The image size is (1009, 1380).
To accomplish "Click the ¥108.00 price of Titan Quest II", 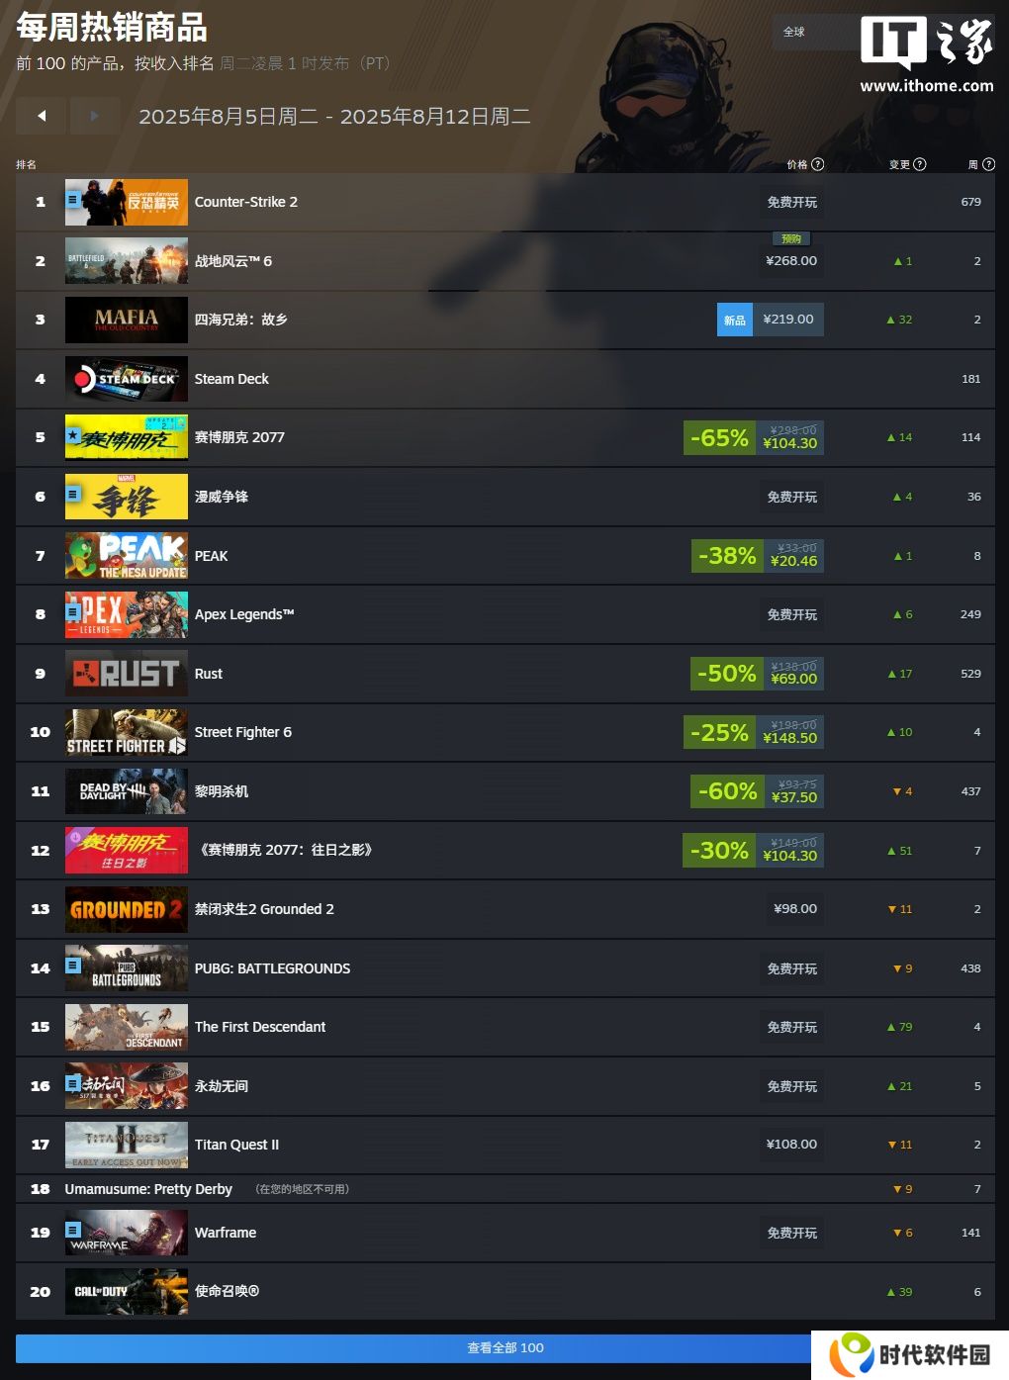I will coord(791,1145).
